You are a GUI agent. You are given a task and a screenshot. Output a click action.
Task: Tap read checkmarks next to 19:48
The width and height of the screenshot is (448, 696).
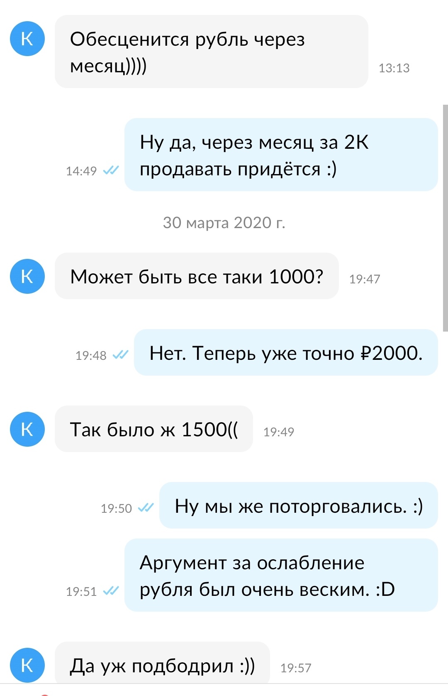tap(120, 354)
